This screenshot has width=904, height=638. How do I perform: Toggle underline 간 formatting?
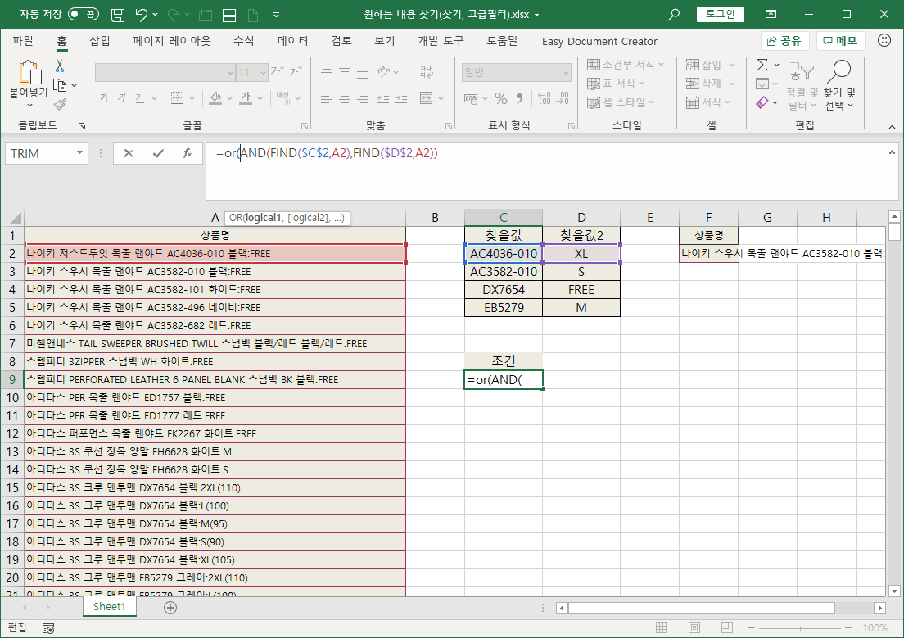click(x=139, y=98)
